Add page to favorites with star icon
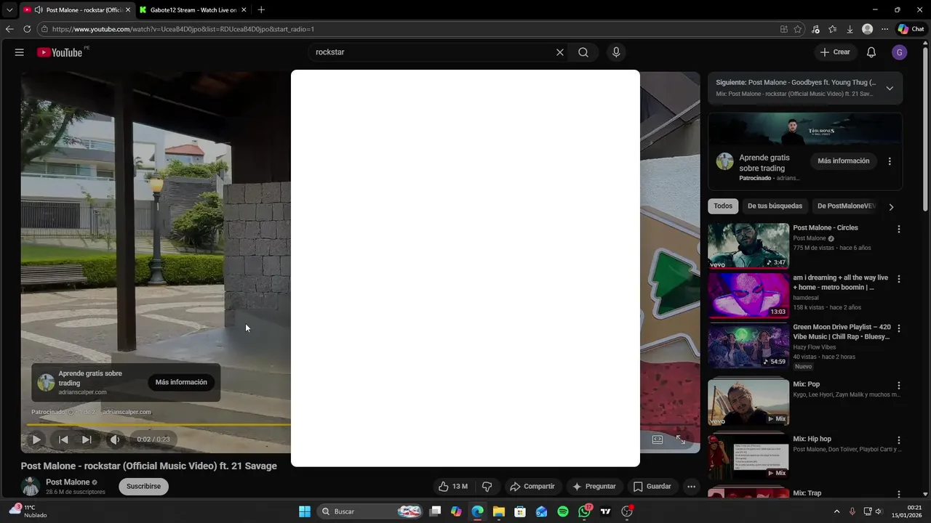This screenshot has width=931, height=523. [x=798, y=29]
